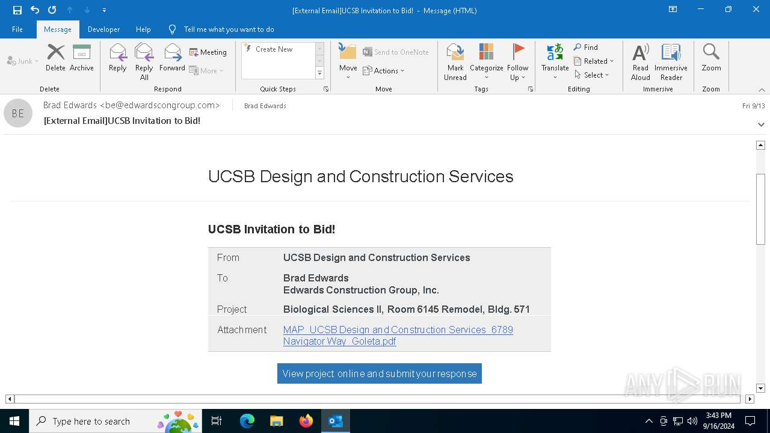Expand the Quick Steps gallery
The height and width of the screenshot is (433, 770).
pos(319,73)
